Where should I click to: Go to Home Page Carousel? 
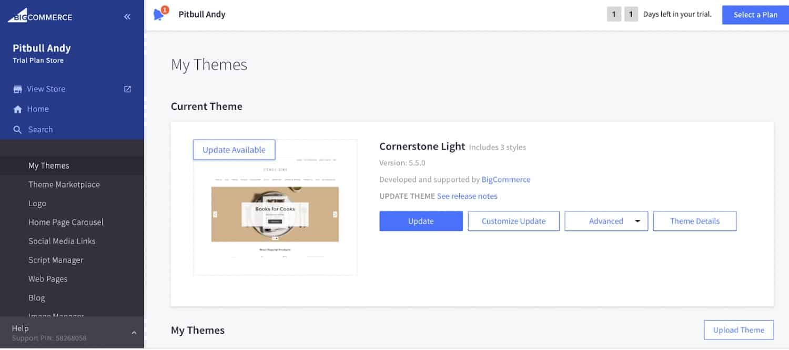pos(66,222)
